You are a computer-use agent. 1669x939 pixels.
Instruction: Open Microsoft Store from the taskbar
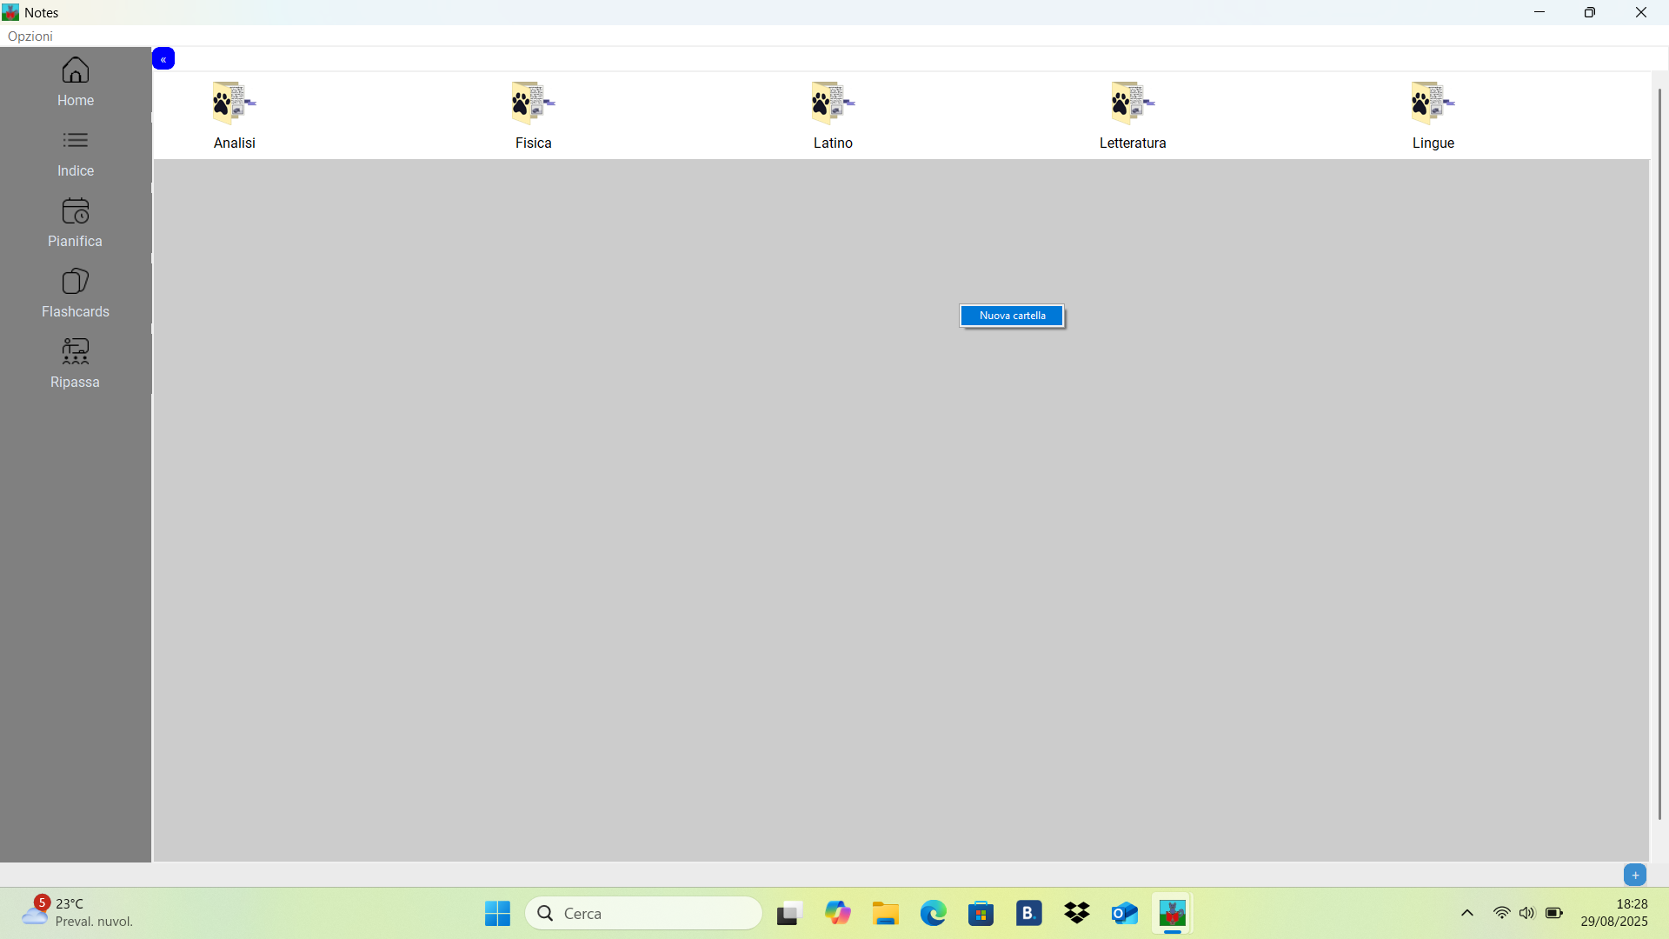[981, 914]
